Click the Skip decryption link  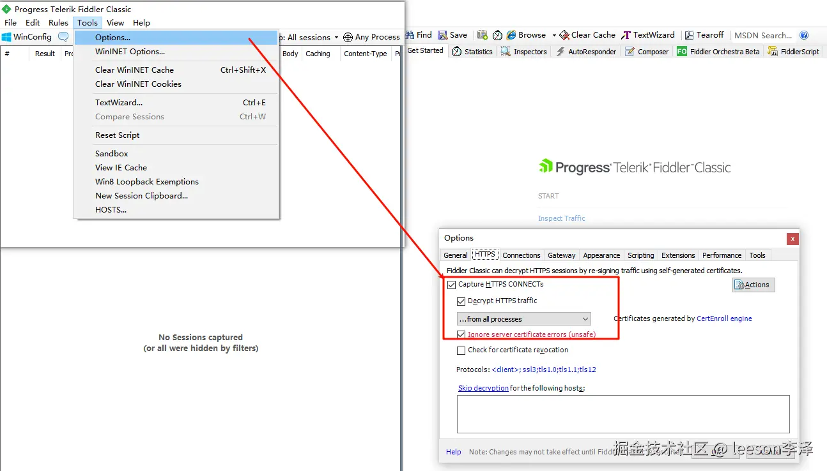coord(483,388)
